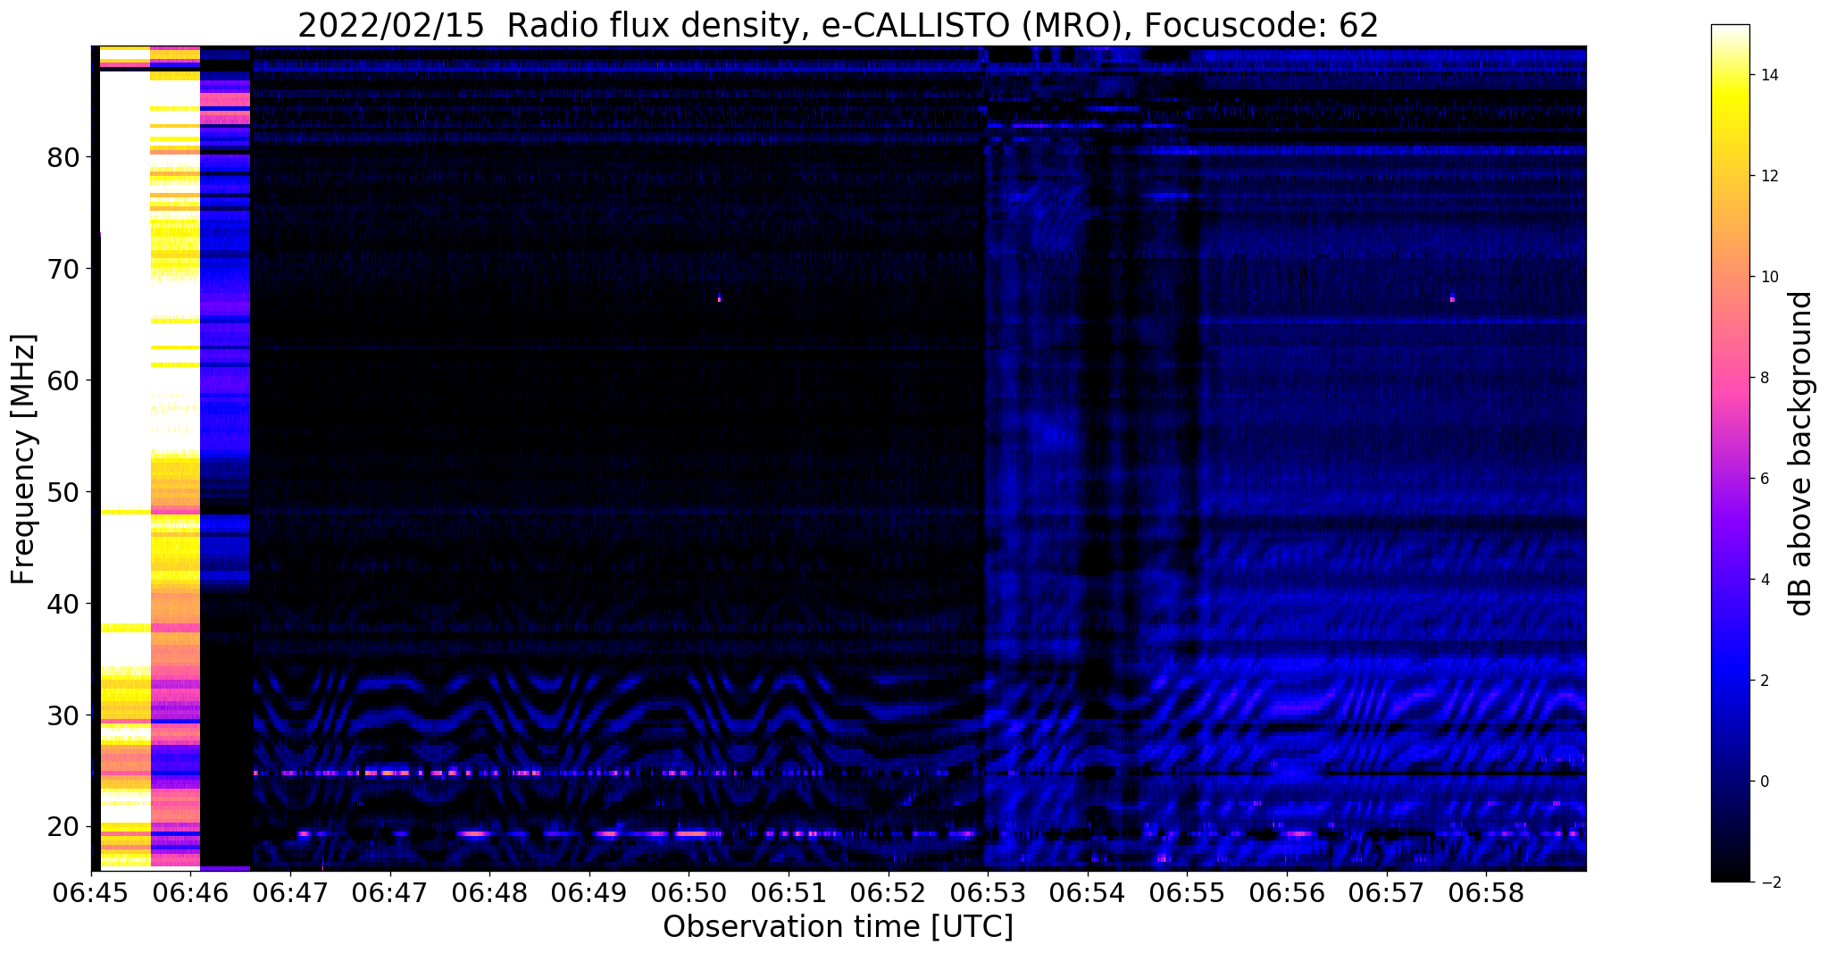Click the 06:48 time tick label
The image size is (1828, 953).
[489, 892]
